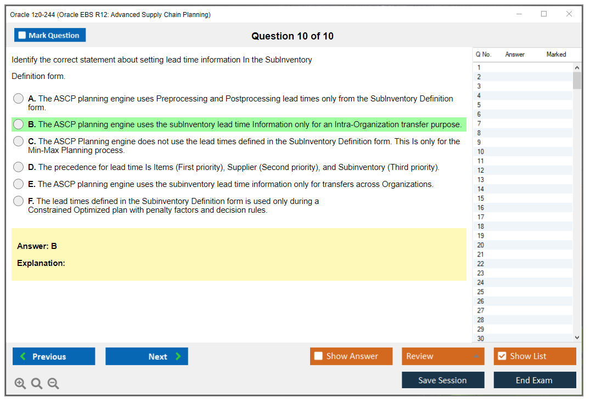Screen dimensions: 590x403
Task: Maximize the exam window
Action: click(544, 14)
